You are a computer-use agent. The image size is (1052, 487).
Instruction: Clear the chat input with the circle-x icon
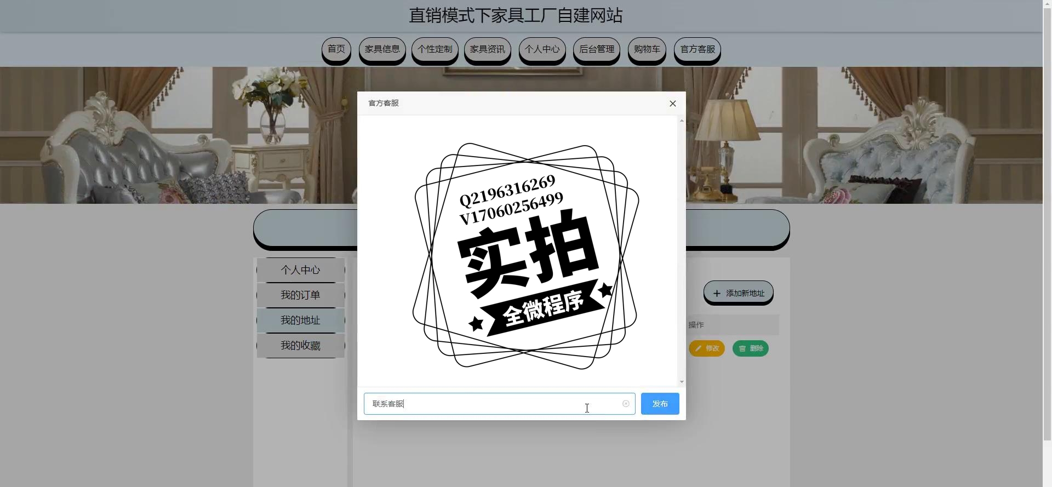(626, 404)
